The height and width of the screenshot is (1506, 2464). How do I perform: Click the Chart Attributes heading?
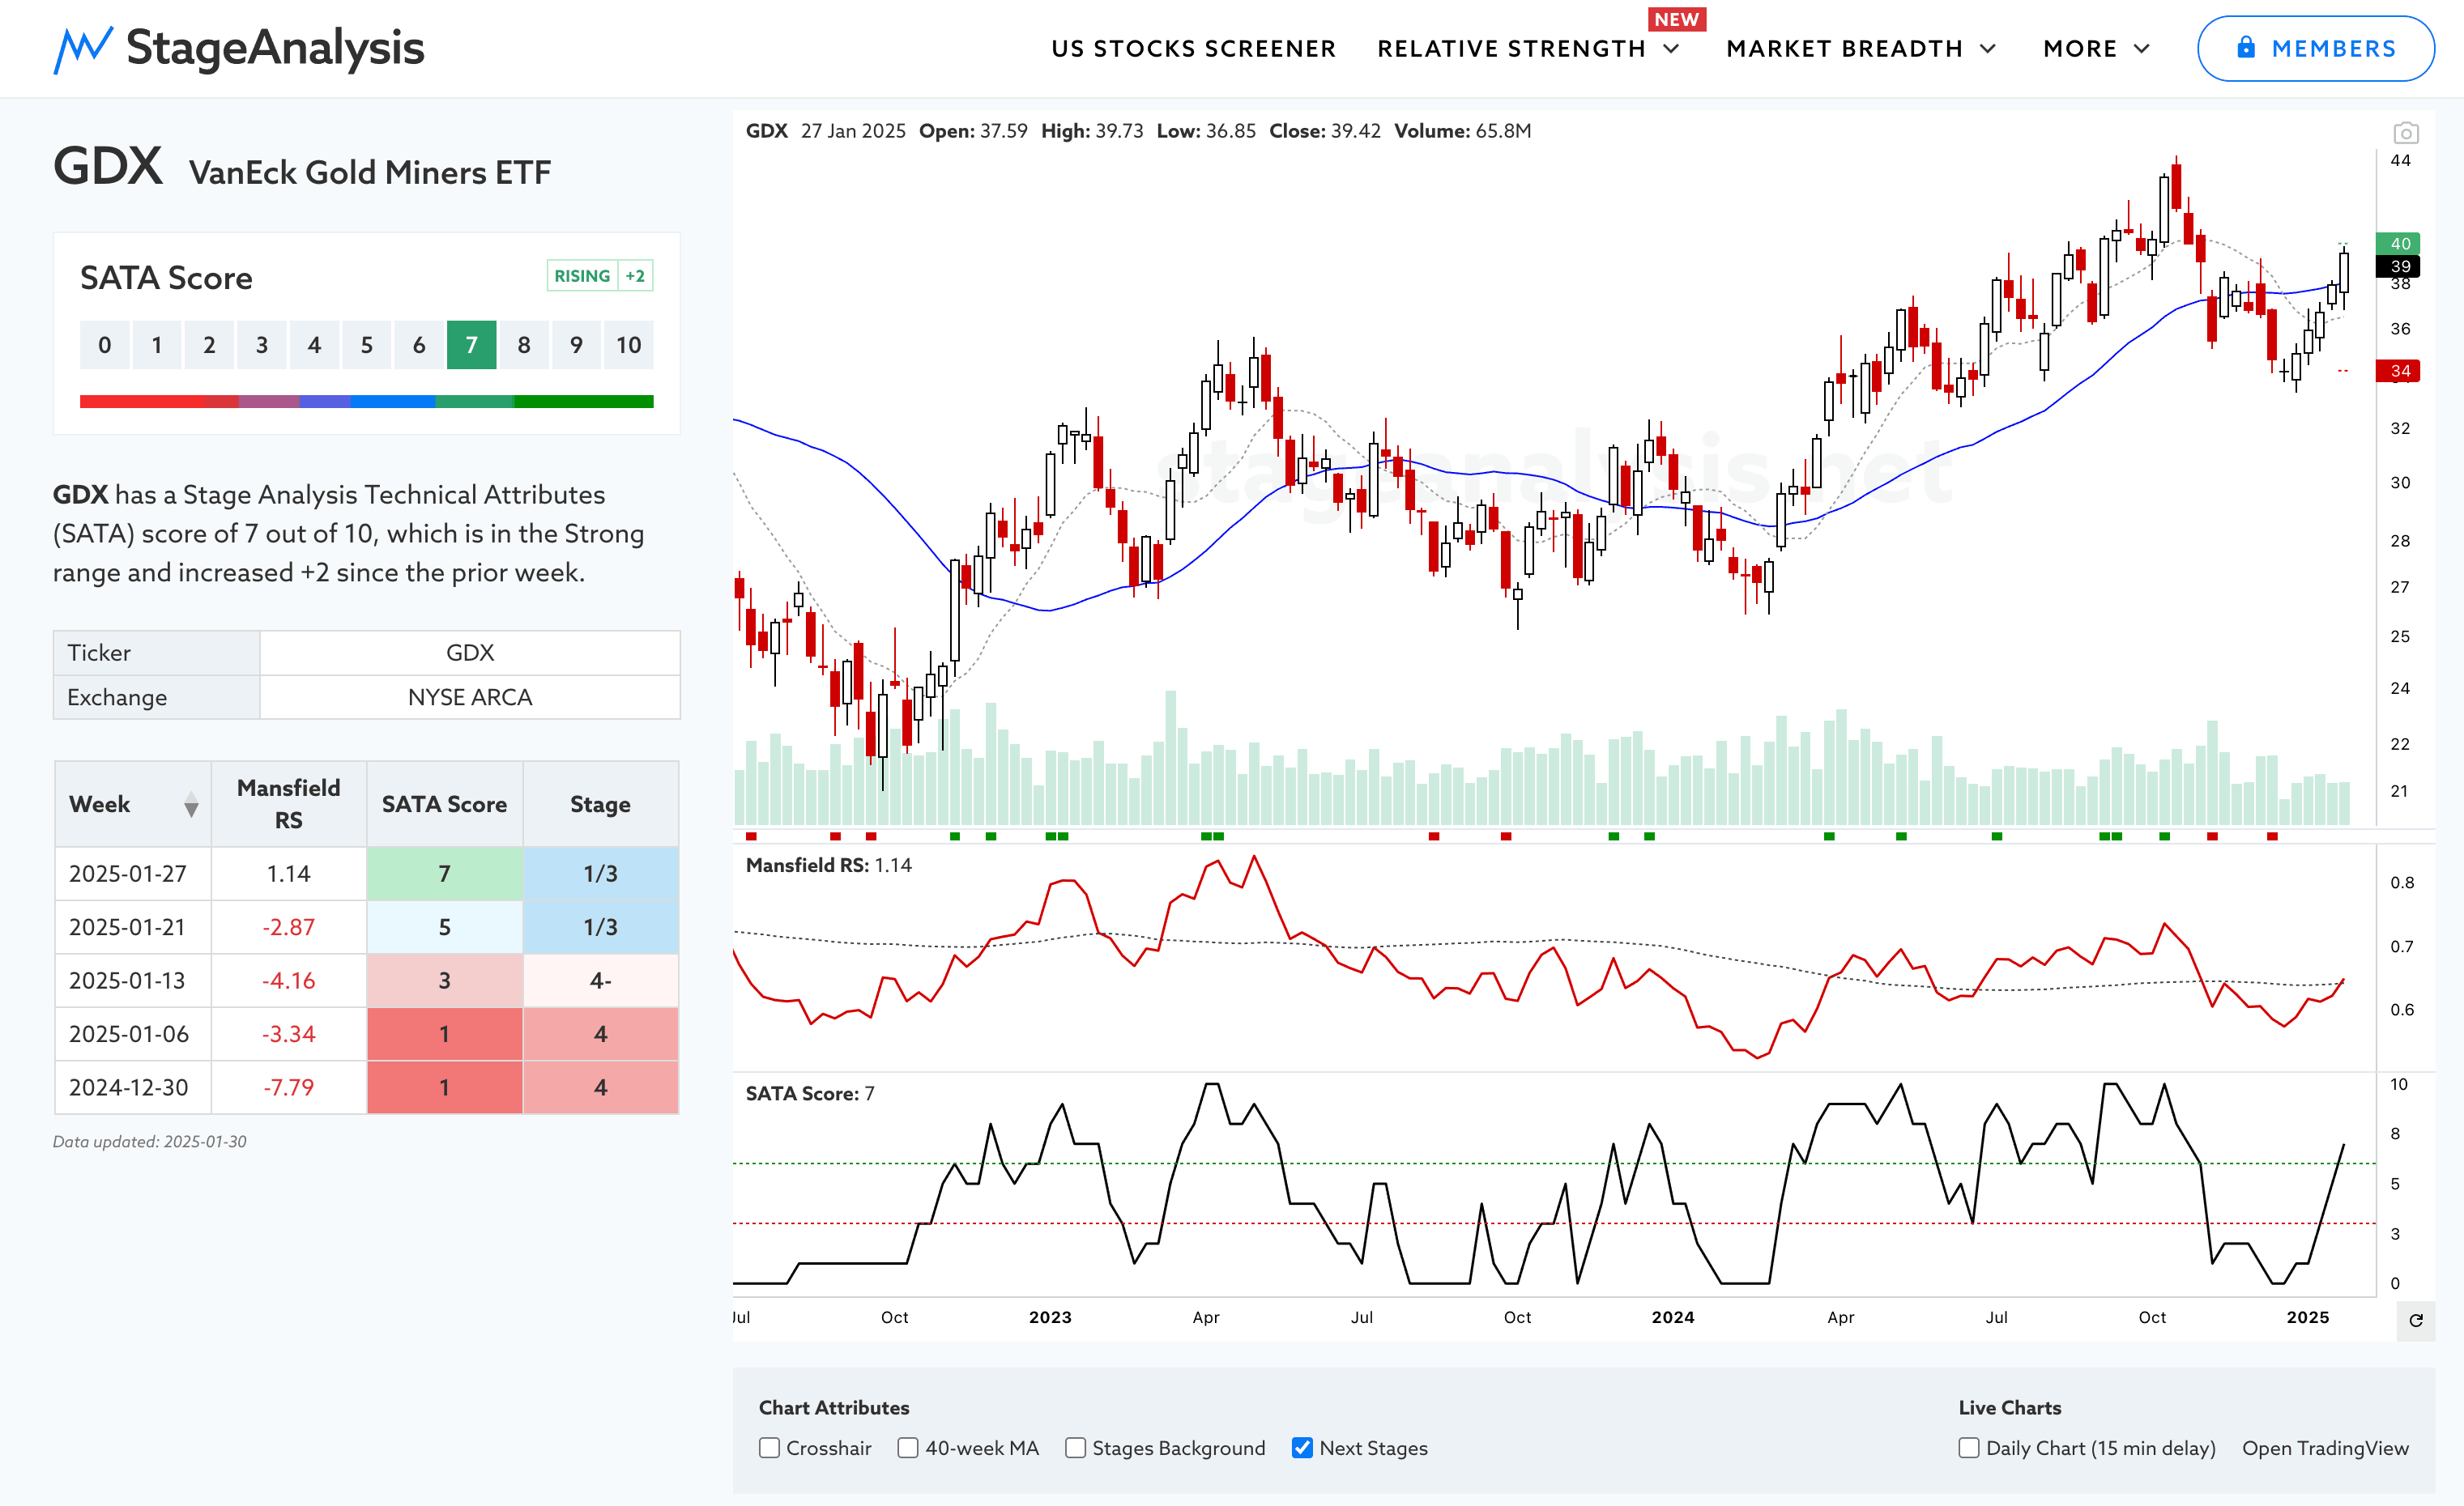coord(834,1407)
